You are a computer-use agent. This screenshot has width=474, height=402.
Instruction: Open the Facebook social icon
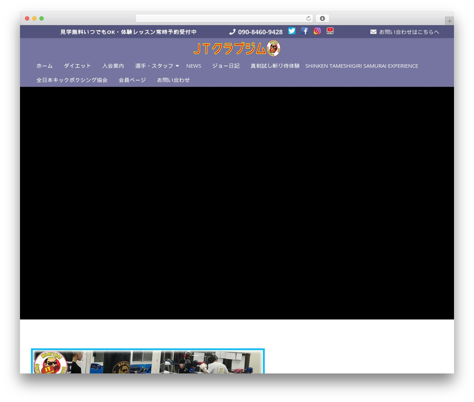tap(304, 31)
